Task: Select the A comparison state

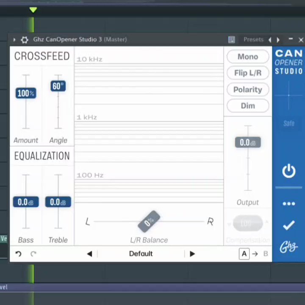Action: [244, 254]
